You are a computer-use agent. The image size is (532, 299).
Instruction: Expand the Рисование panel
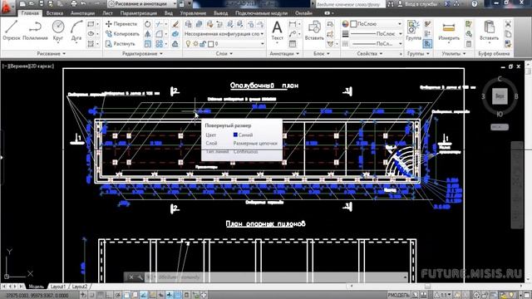[x=52, y=53]
